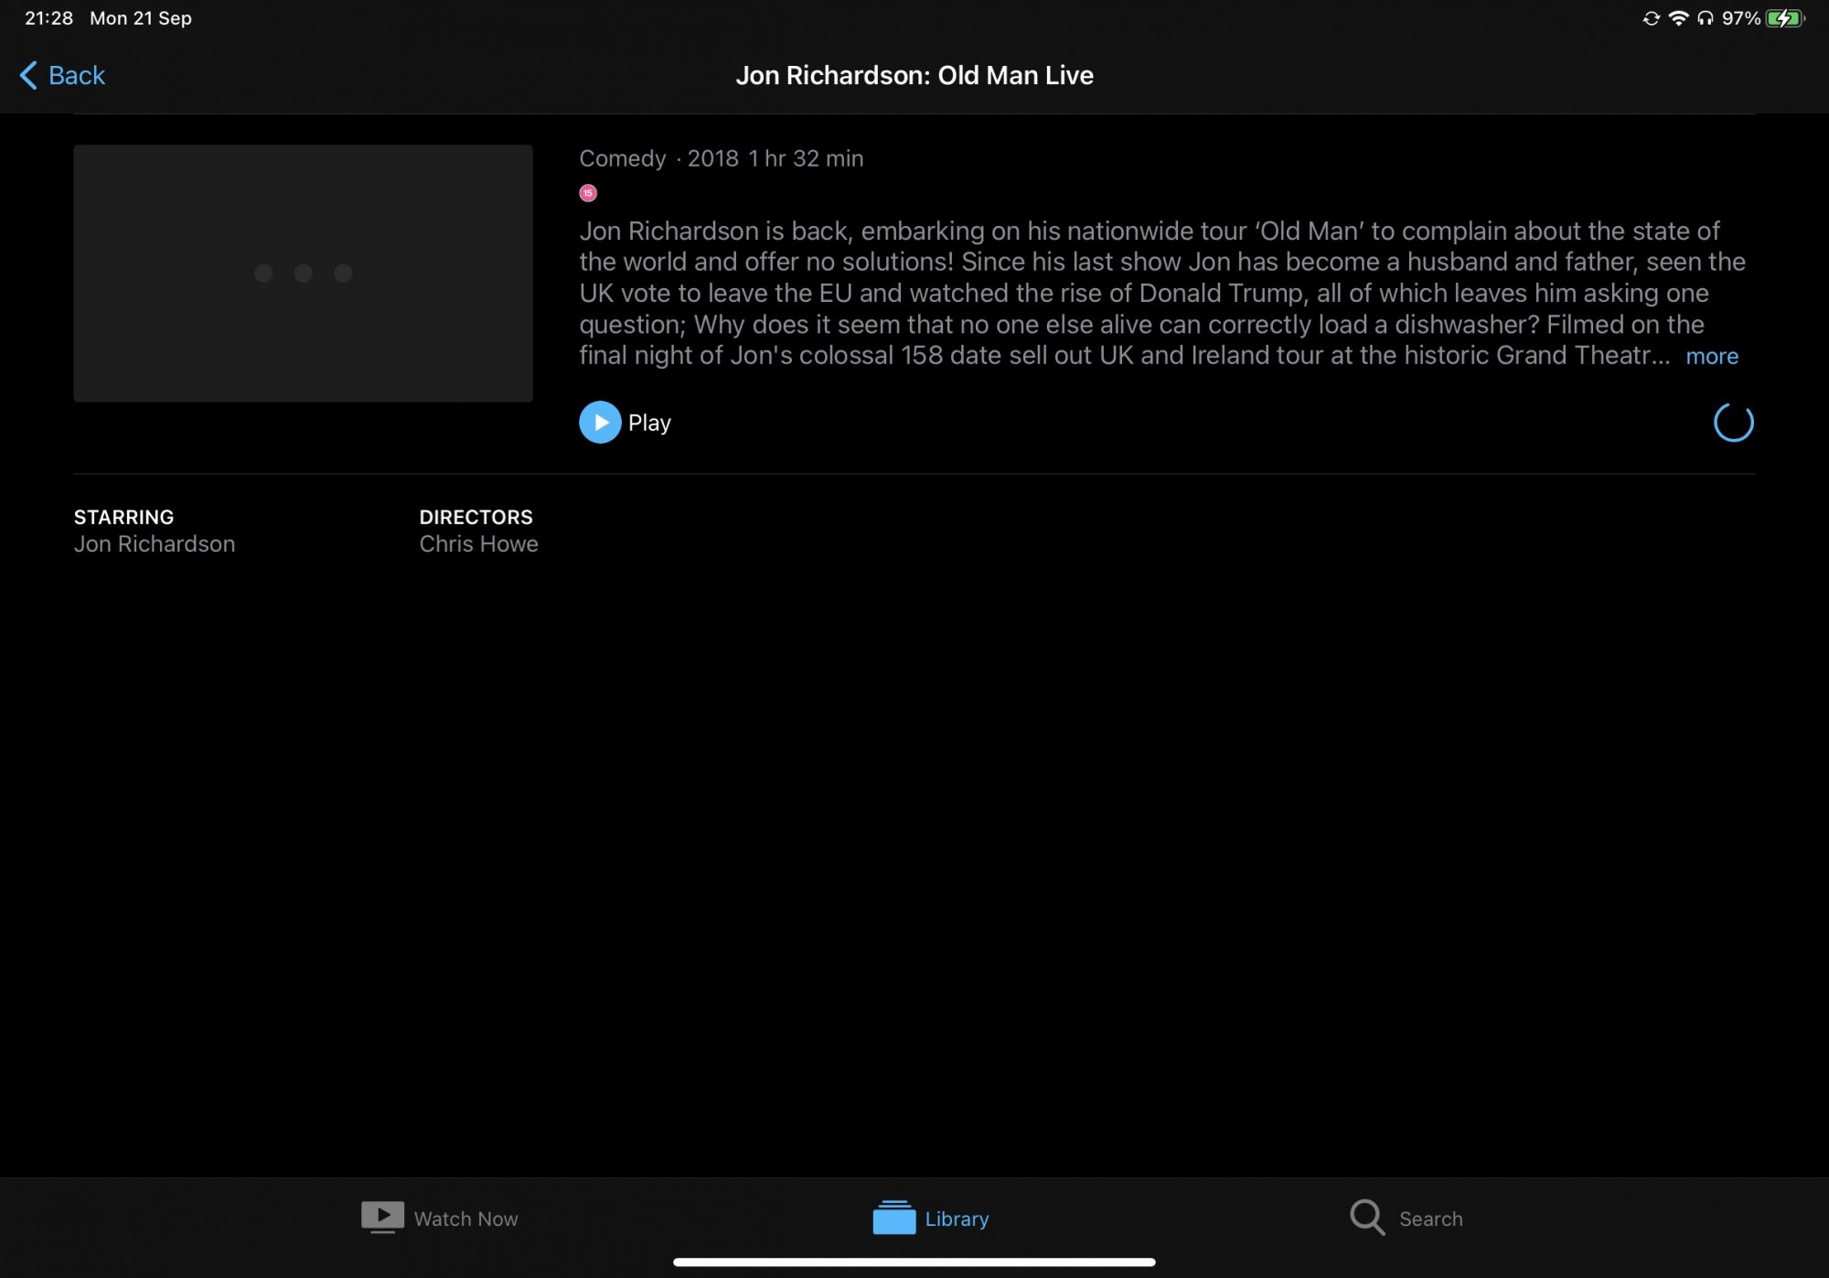The width and height of the screenshot is (1829, 1278).
Task: Tap the 97% battery percentage
Action: (x=1741, y=18)
